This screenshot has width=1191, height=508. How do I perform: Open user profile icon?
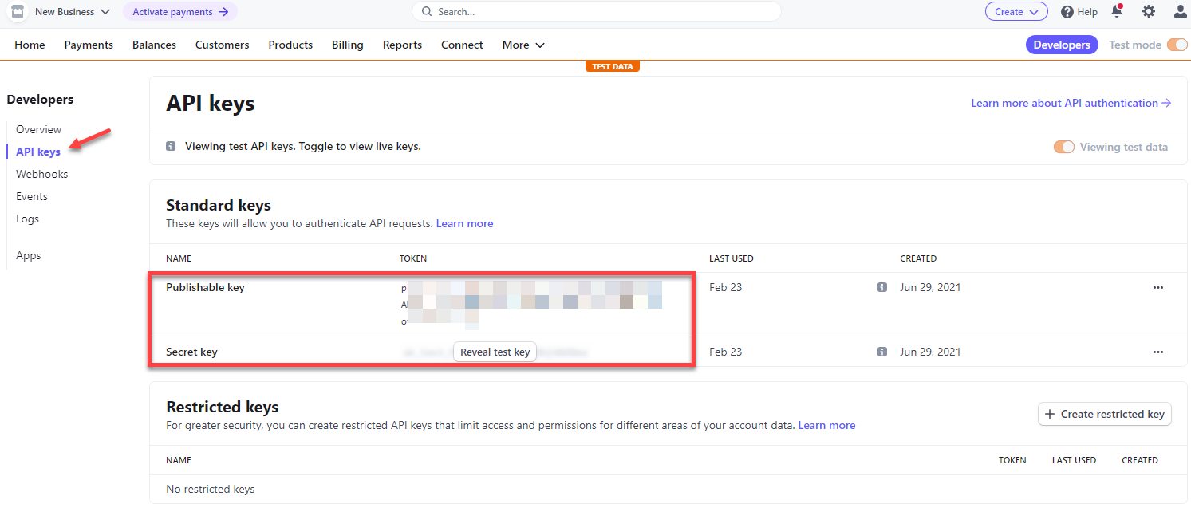click(x=1181, y=12)
